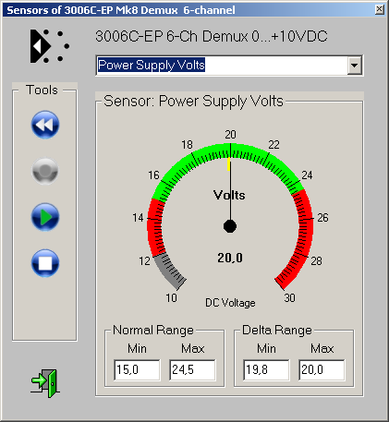Click the grey zone of the gauge arc
The height and width of the screenshot is (422, 389).
click(169, 271)
